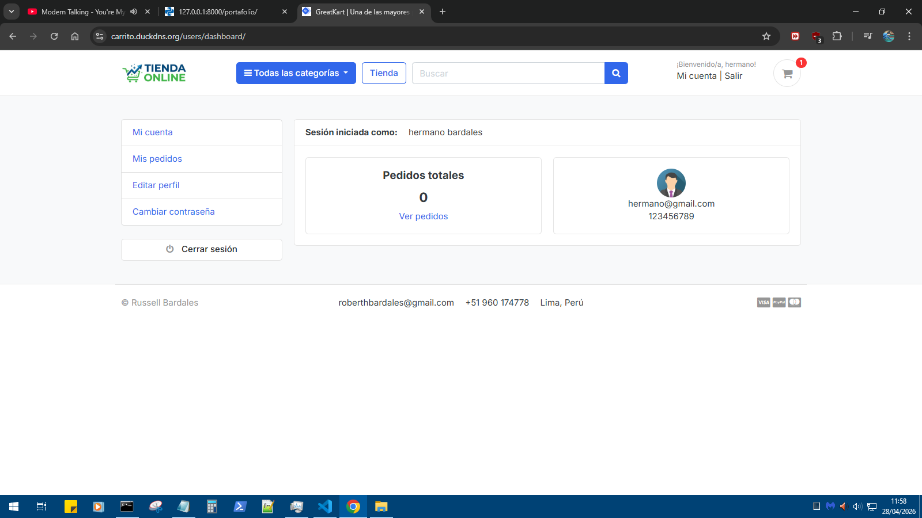
Task: Open File Explorer from taskbar
Action: (x=381, y=506)
